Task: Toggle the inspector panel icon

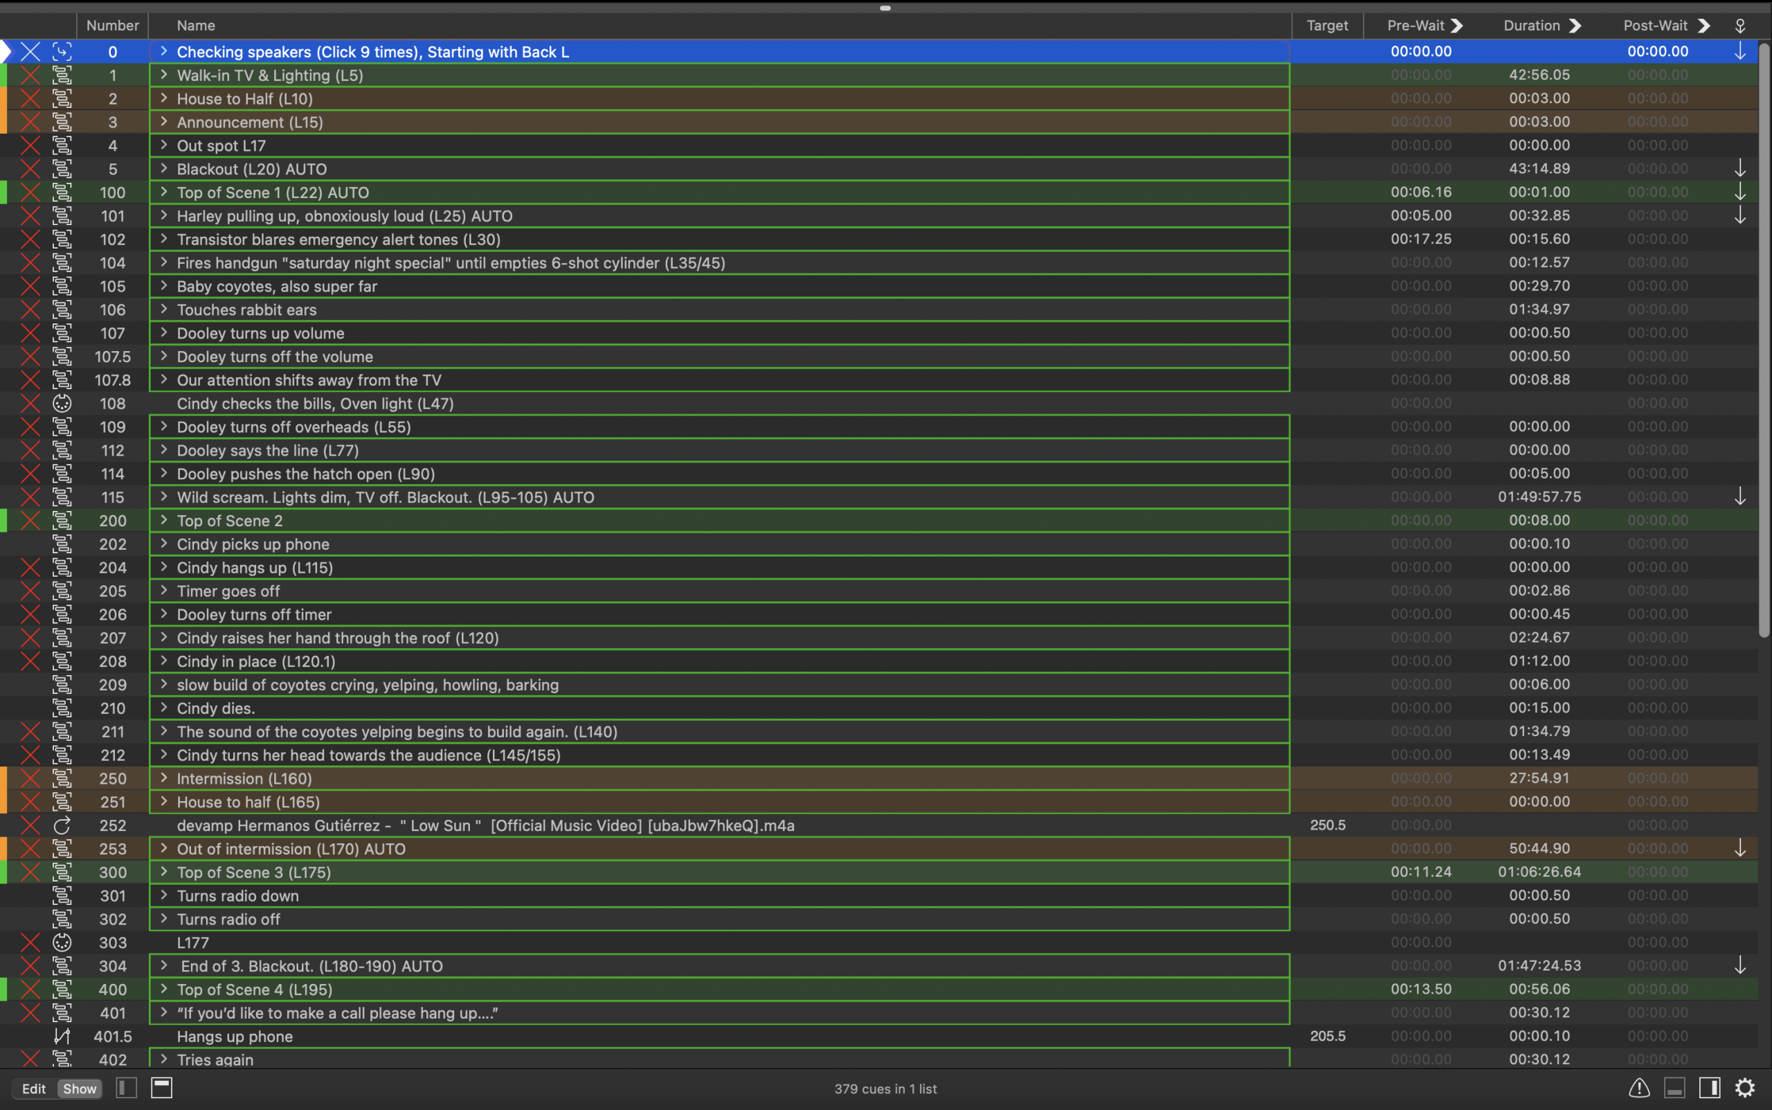Action: 1674,1087
